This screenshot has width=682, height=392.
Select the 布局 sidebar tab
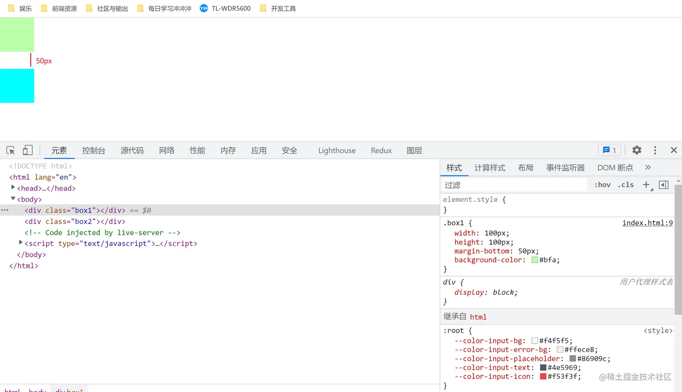click(x=526, y=168)
